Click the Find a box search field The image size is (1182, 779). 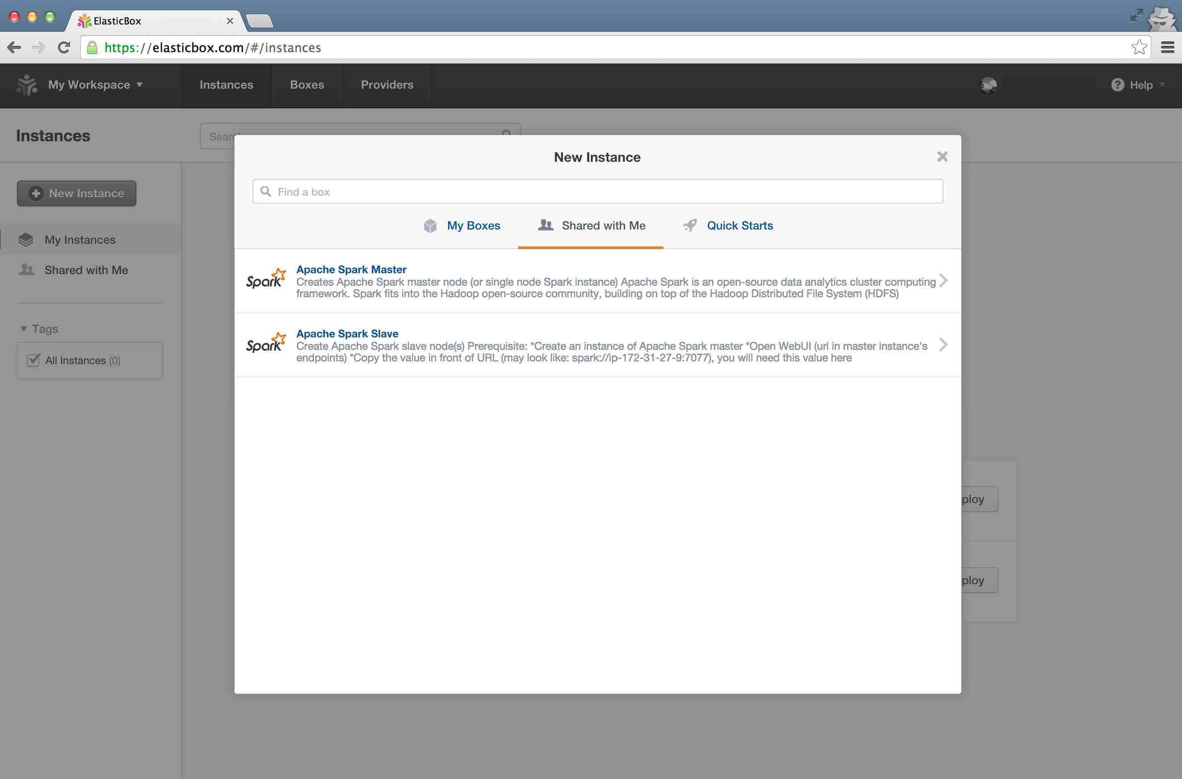click(x=597, y=190)
